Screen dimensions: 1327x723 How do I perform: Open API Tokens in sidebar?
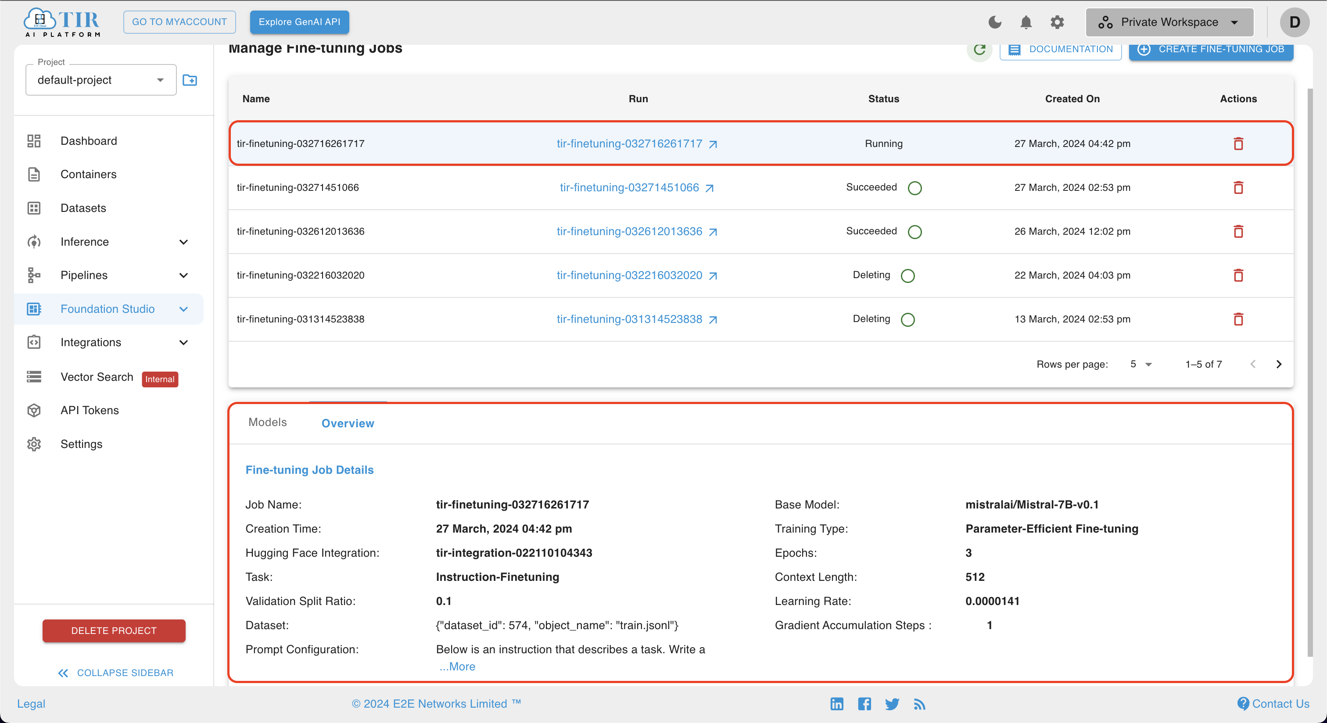(90, 411)
